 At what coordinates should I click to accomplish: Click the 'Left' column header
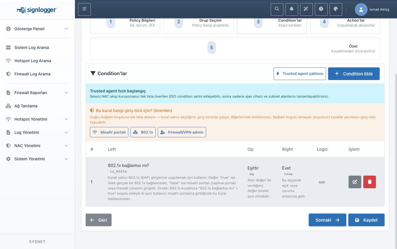tap(112, 149)
